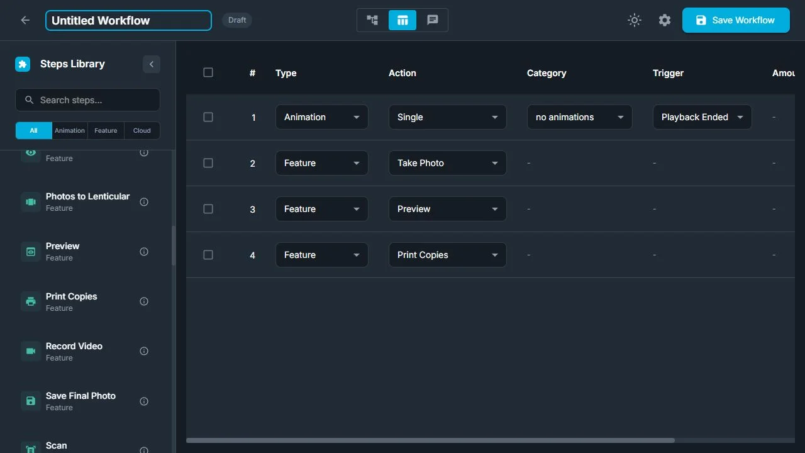Show info for the Print Copies step
Screen dimensions: 805x453
coord(144,301)
